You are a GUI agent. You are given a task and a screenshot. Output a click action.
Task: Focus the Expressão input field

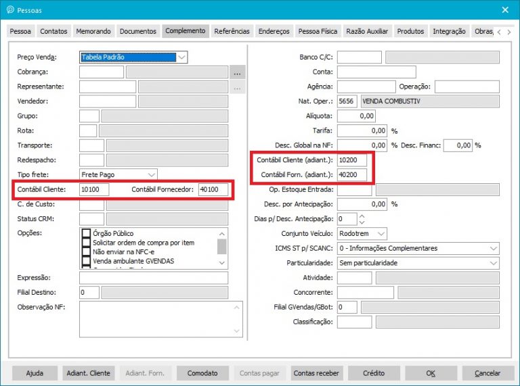click(x=154, y=278)
